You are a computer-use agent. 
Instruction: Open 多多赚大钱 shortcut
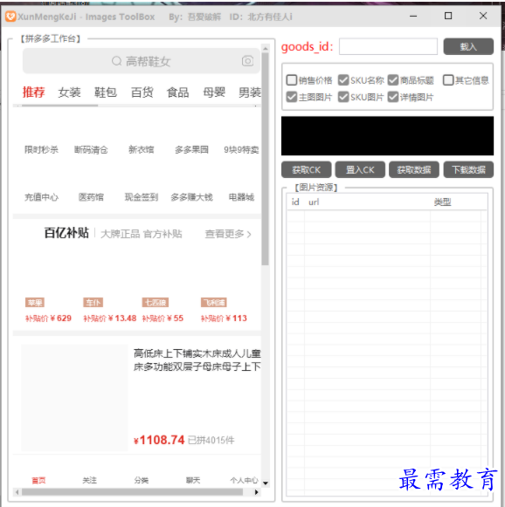[191, 197]
